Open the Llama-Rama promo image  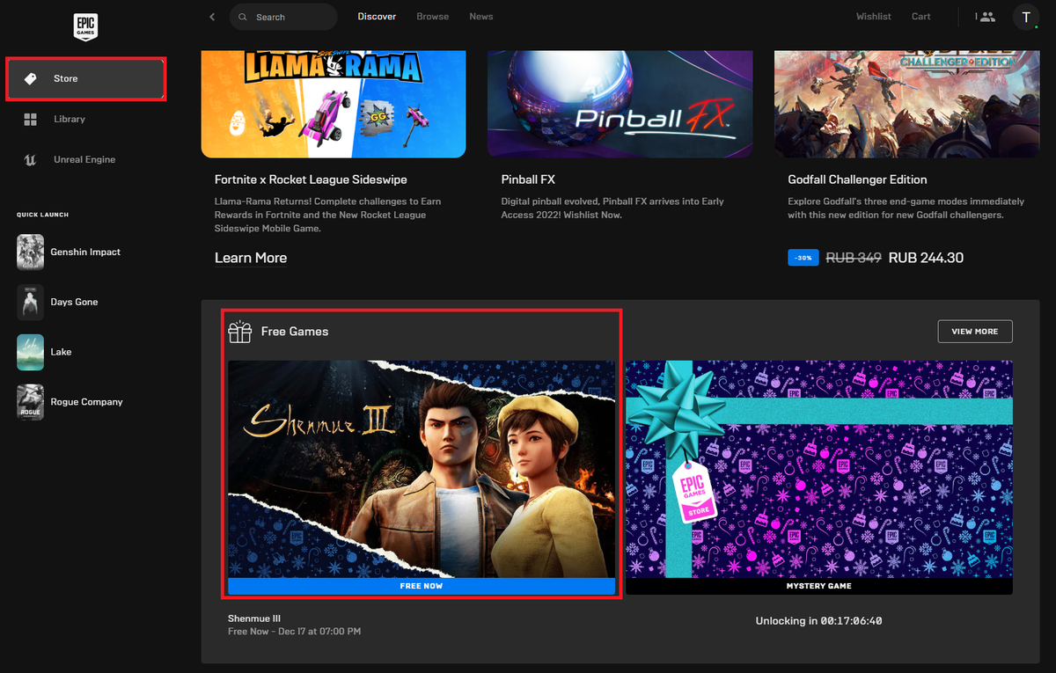(334, 105)
